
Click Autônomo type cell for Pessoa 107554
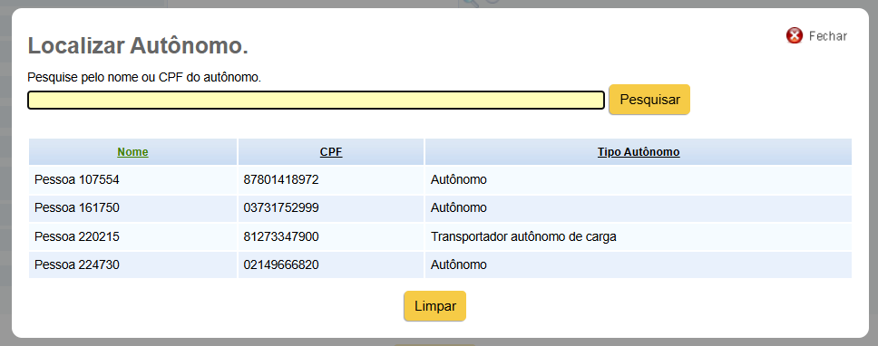tap(459, 180)
